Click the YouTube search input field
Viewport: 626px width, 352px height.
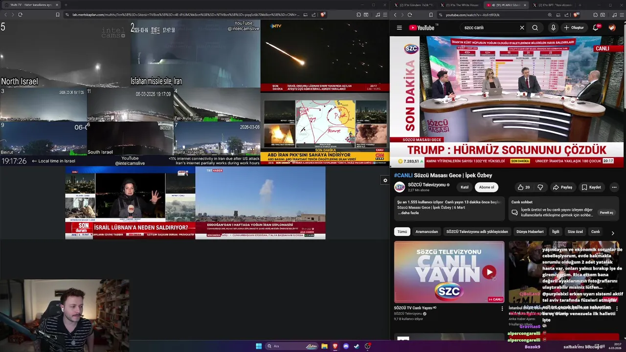point(489,28)
